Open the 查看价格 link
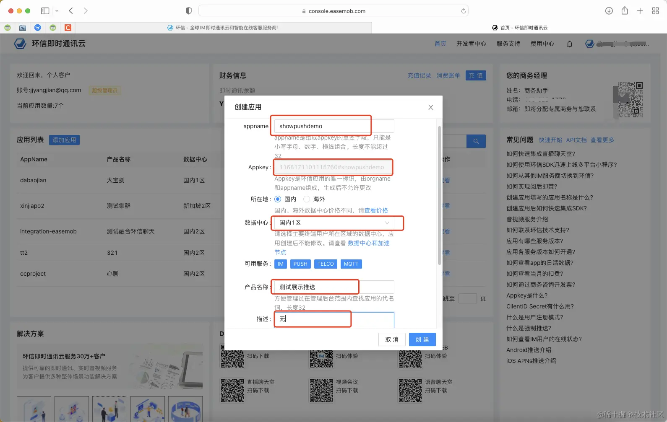 coord(376,210)
